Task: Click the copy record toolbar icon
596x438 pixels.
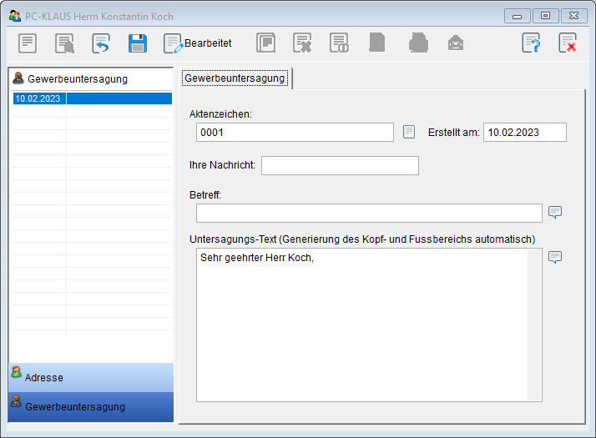Action: pyautogui.click(x=265, y=43)
